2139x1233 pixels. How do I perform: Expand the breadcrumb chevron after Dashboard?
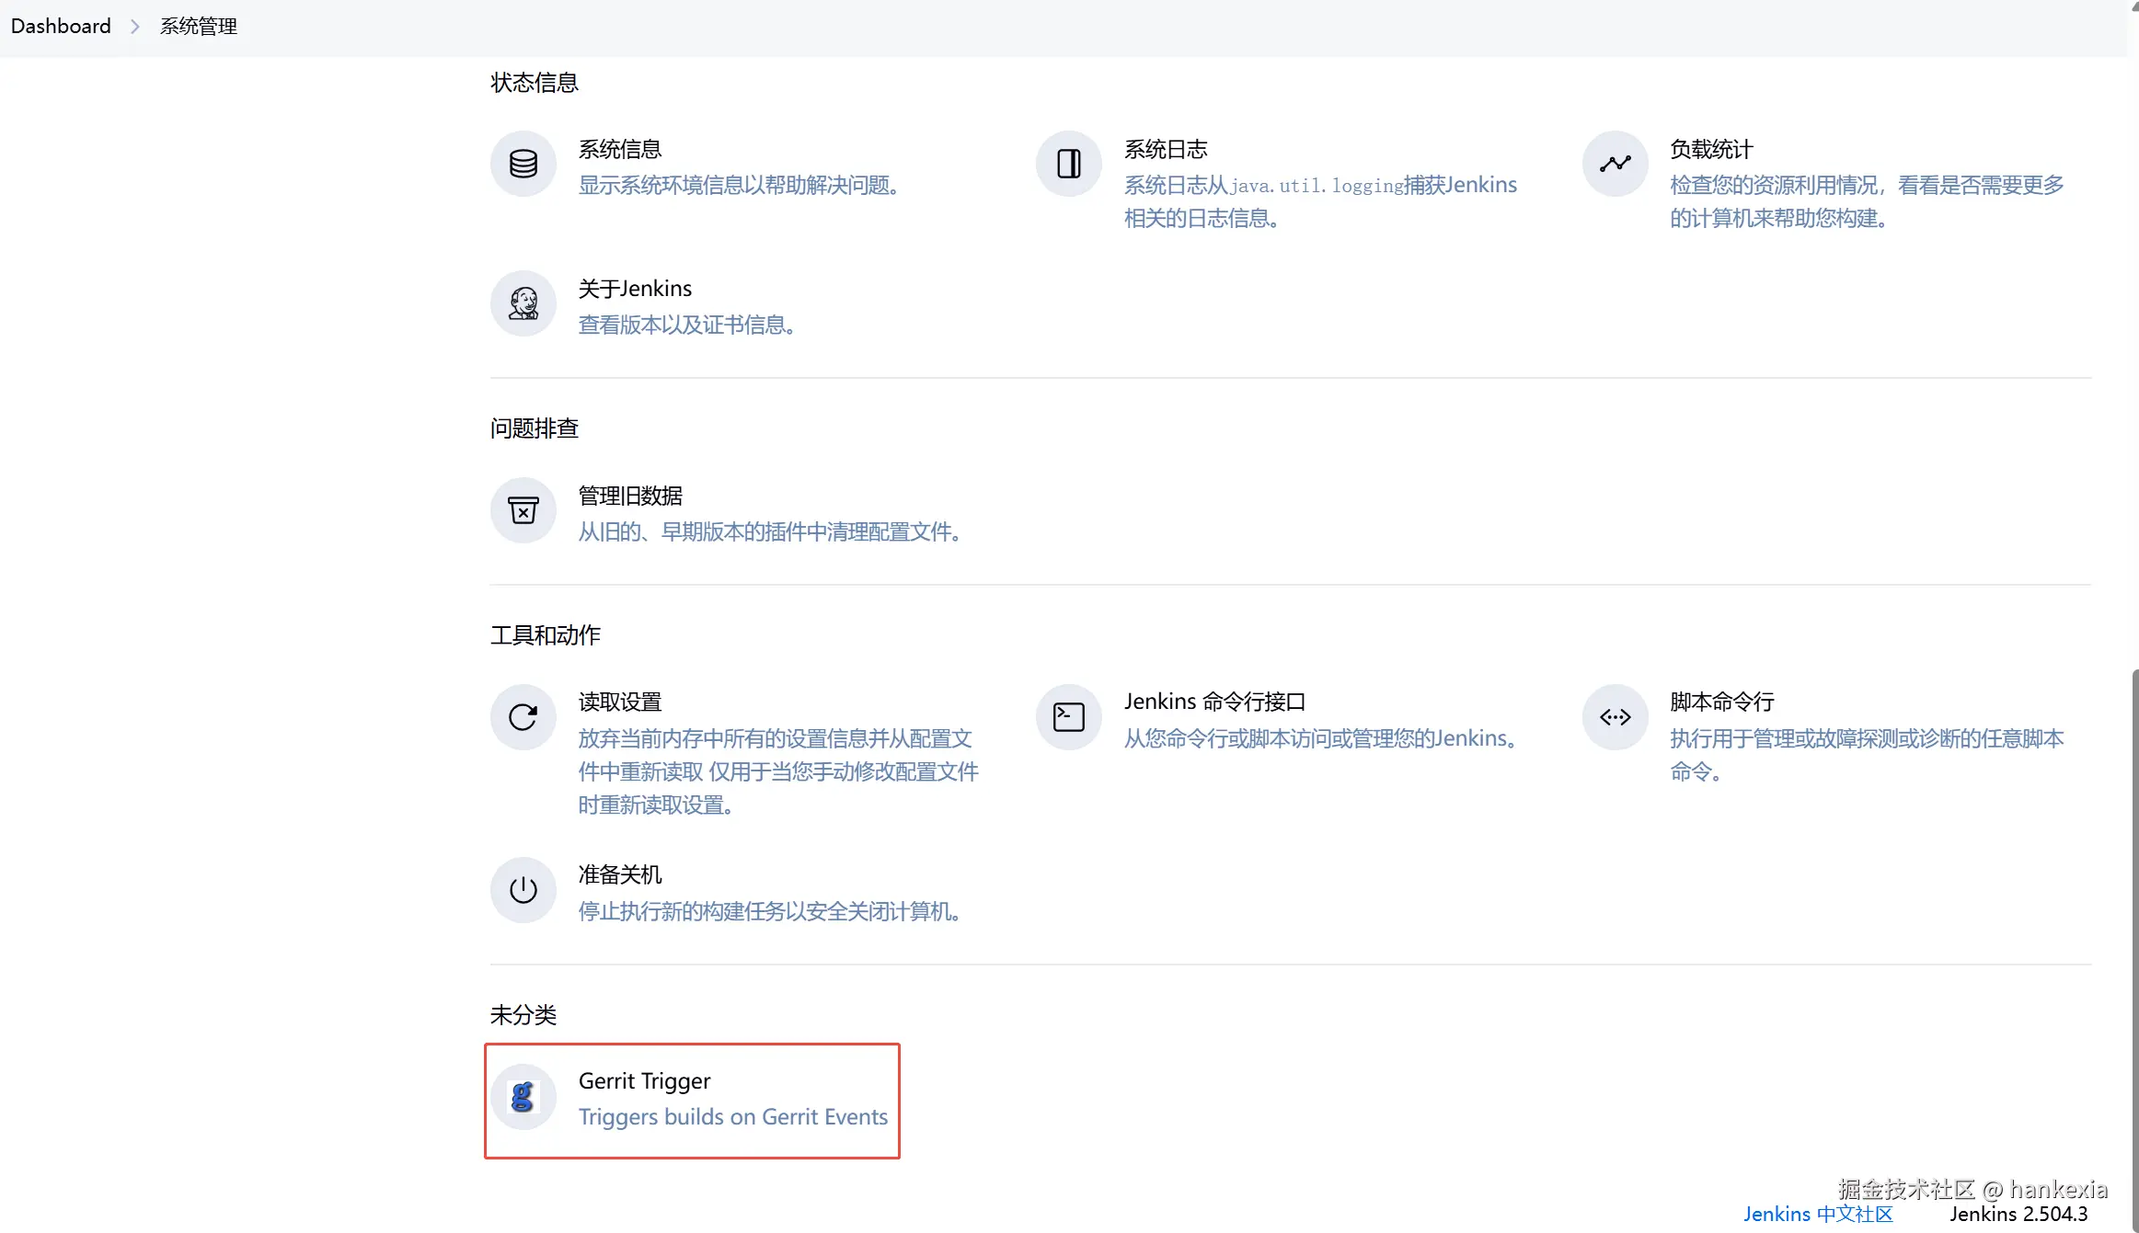[x=135, y=26]
